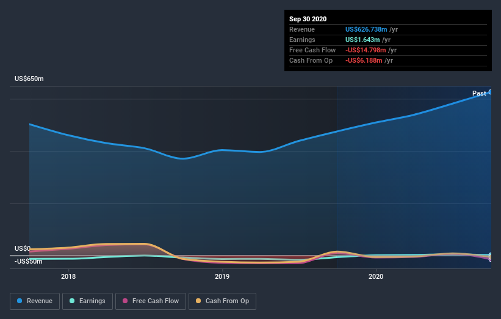The image size is (501, 319).
Task: Click the 2020 x-axis label
Action: pyautogui.click(x=376, y=276)
